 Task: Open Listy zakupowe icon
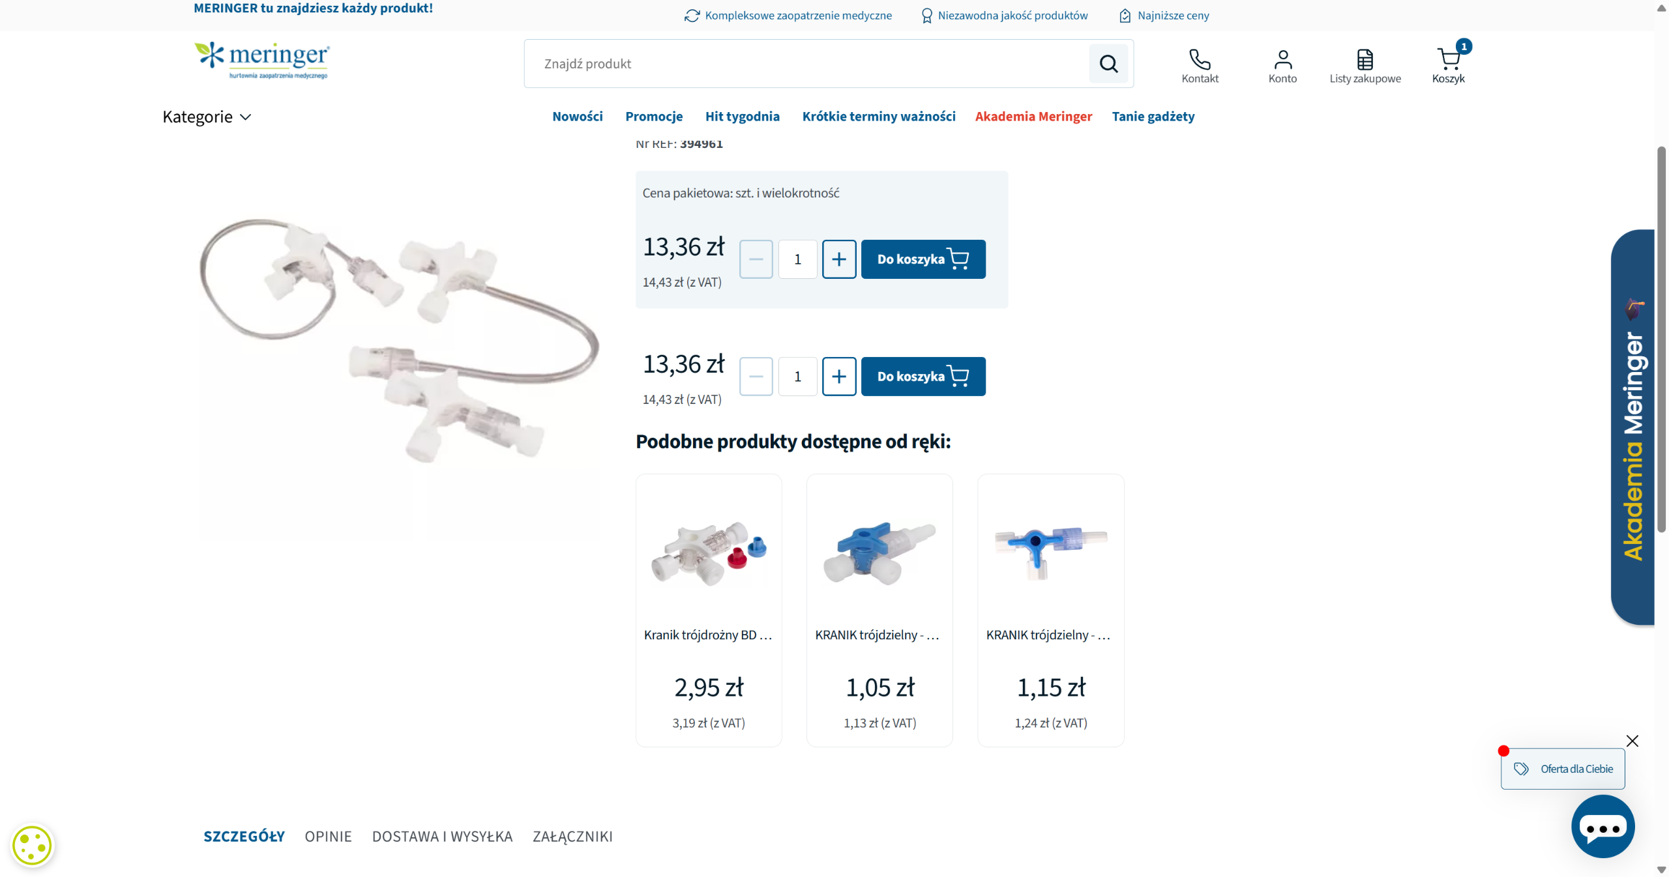(x=1365, y=60)
